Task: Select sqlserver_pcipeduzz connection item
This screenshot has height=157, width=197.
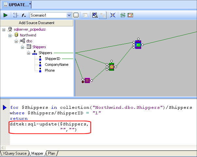Action: 30,29
